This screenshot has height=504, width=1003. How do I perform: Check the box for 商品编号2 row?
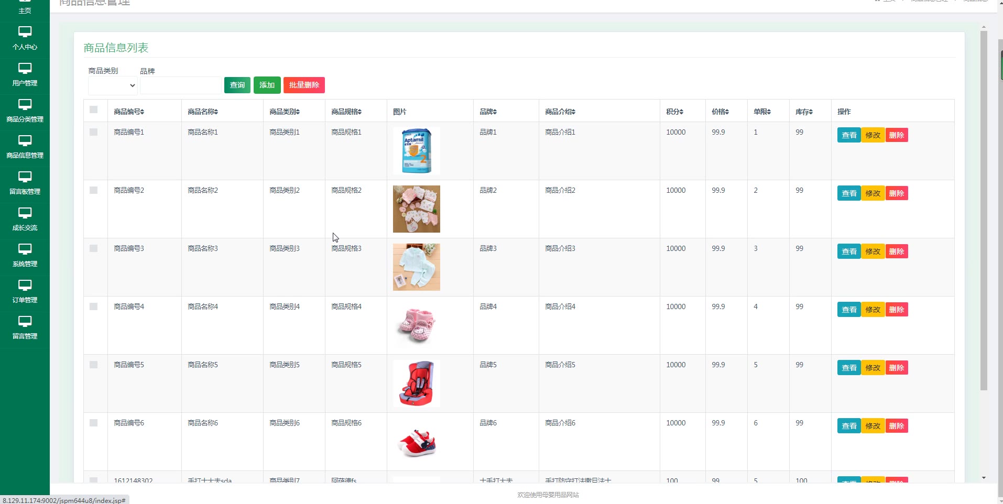pyautogui.click(x=94, y=190)
